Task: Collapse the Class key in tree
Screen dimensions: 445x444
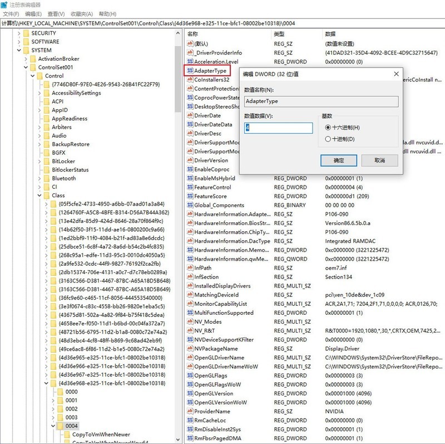Action: [x=39, y=196]
